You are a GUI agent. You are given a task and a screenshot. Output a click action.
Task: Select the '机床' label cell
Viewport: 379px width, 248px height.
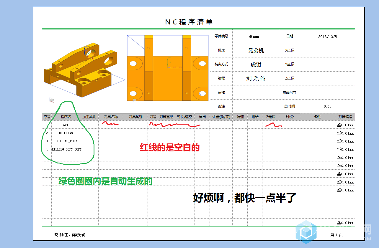(221, 50)
